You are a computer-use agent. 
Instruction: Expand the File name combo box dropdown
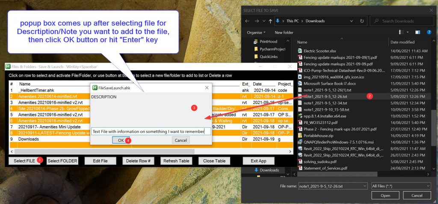(365, 186)
